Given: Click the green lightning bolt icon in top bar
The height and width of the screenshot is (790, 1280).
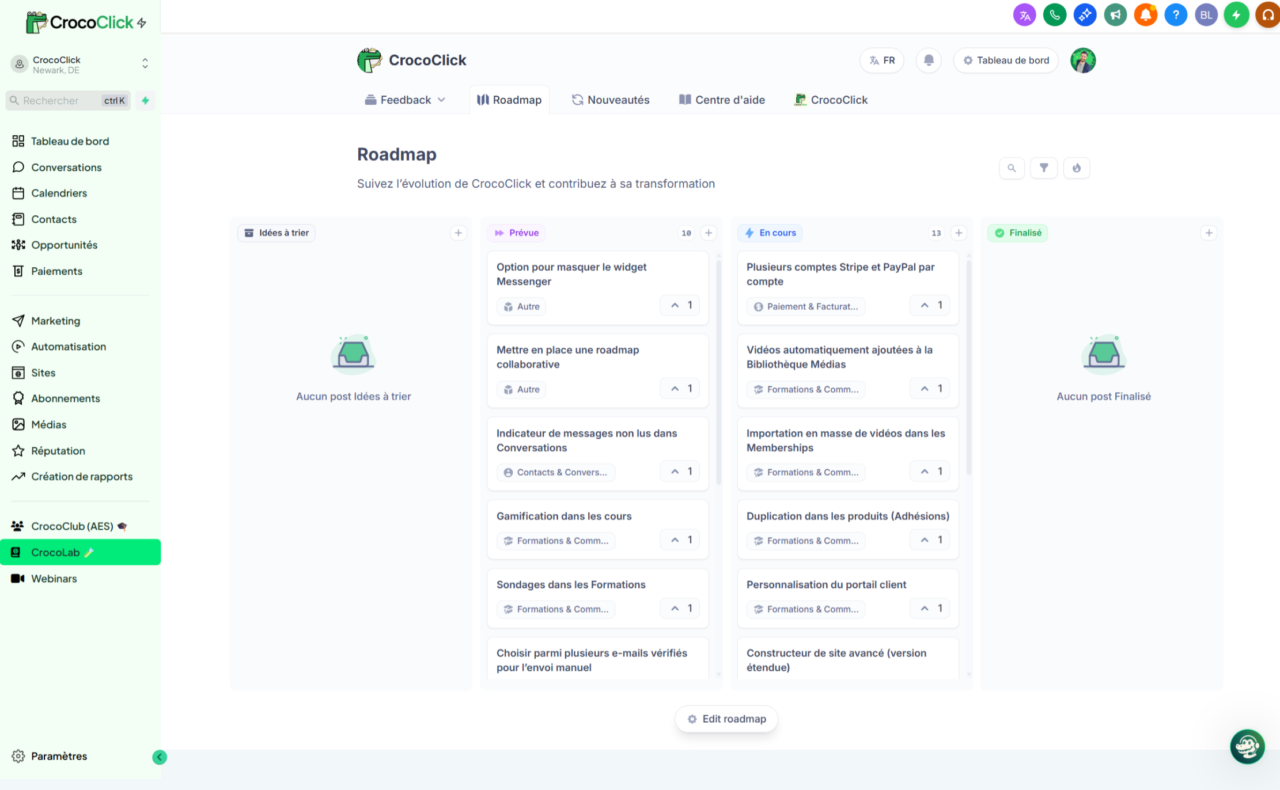Looking at the screenshot, I should (1236, 16).
